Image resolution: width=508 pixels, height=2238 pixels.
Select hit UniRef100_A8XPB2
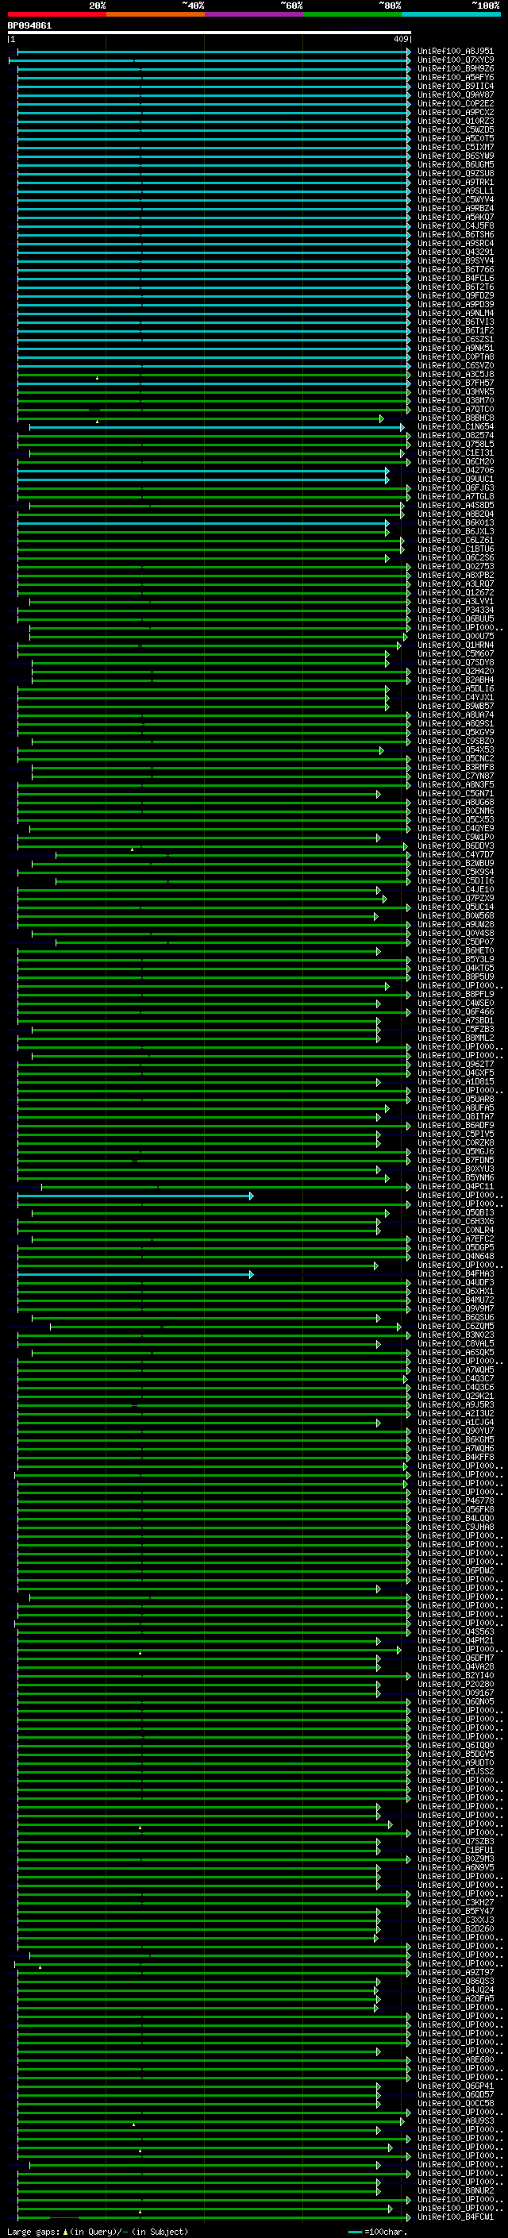[x=456, y=575]
